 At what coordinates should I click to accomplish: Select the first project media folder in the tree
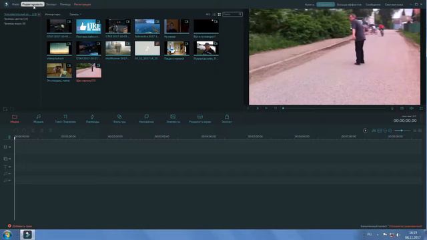click(20, 14)
